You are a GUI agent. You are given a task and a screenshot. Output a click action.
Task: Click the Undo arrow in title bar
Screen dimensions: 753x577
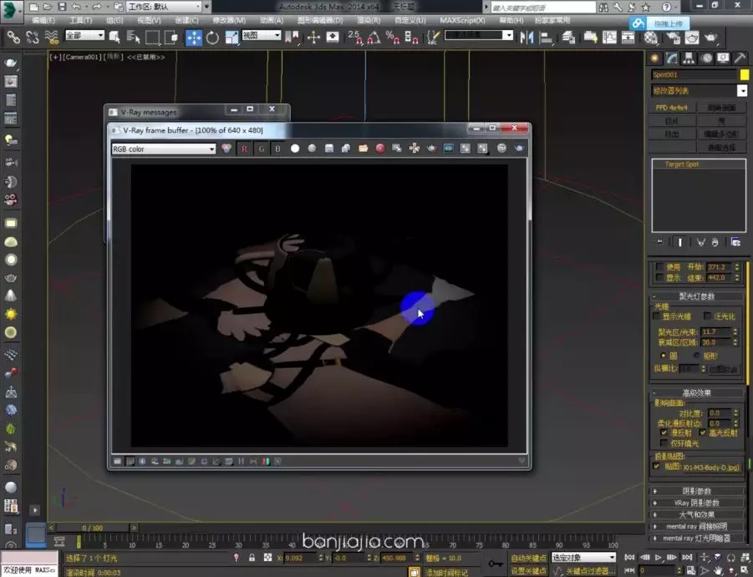77,7
